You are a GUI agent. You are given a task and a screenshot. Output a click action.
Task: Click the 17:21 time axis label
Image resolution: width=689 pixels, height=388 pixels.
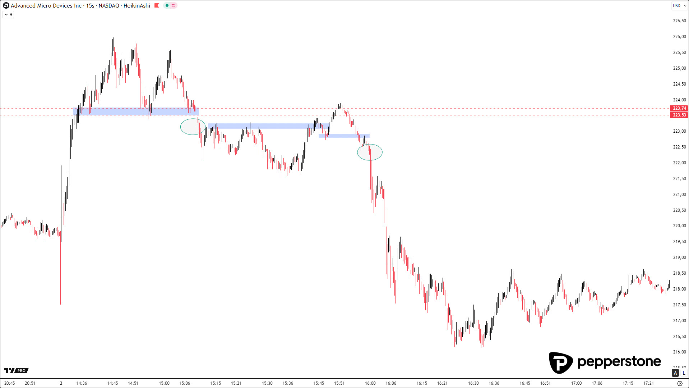tap(649, 383)
